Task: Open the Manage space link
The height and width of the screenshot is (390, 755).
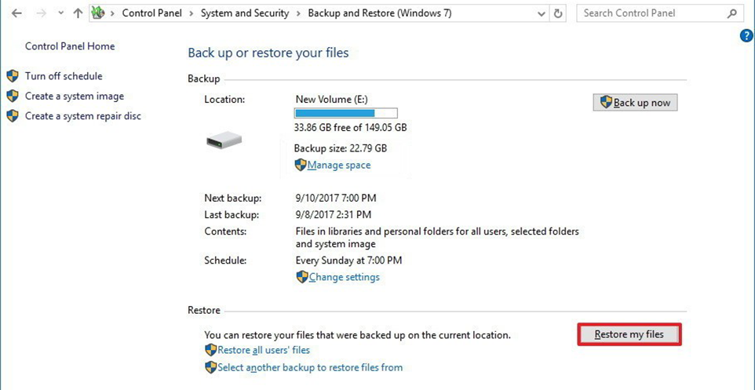Action: click(339, 165)
